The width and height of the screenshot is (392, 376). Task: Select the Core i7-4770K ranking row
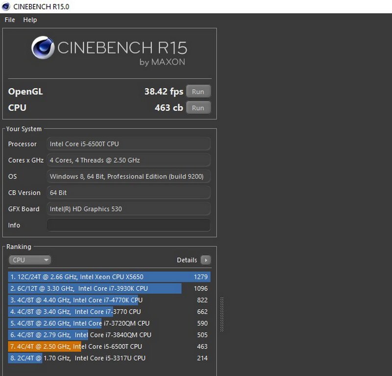(109, 300)
